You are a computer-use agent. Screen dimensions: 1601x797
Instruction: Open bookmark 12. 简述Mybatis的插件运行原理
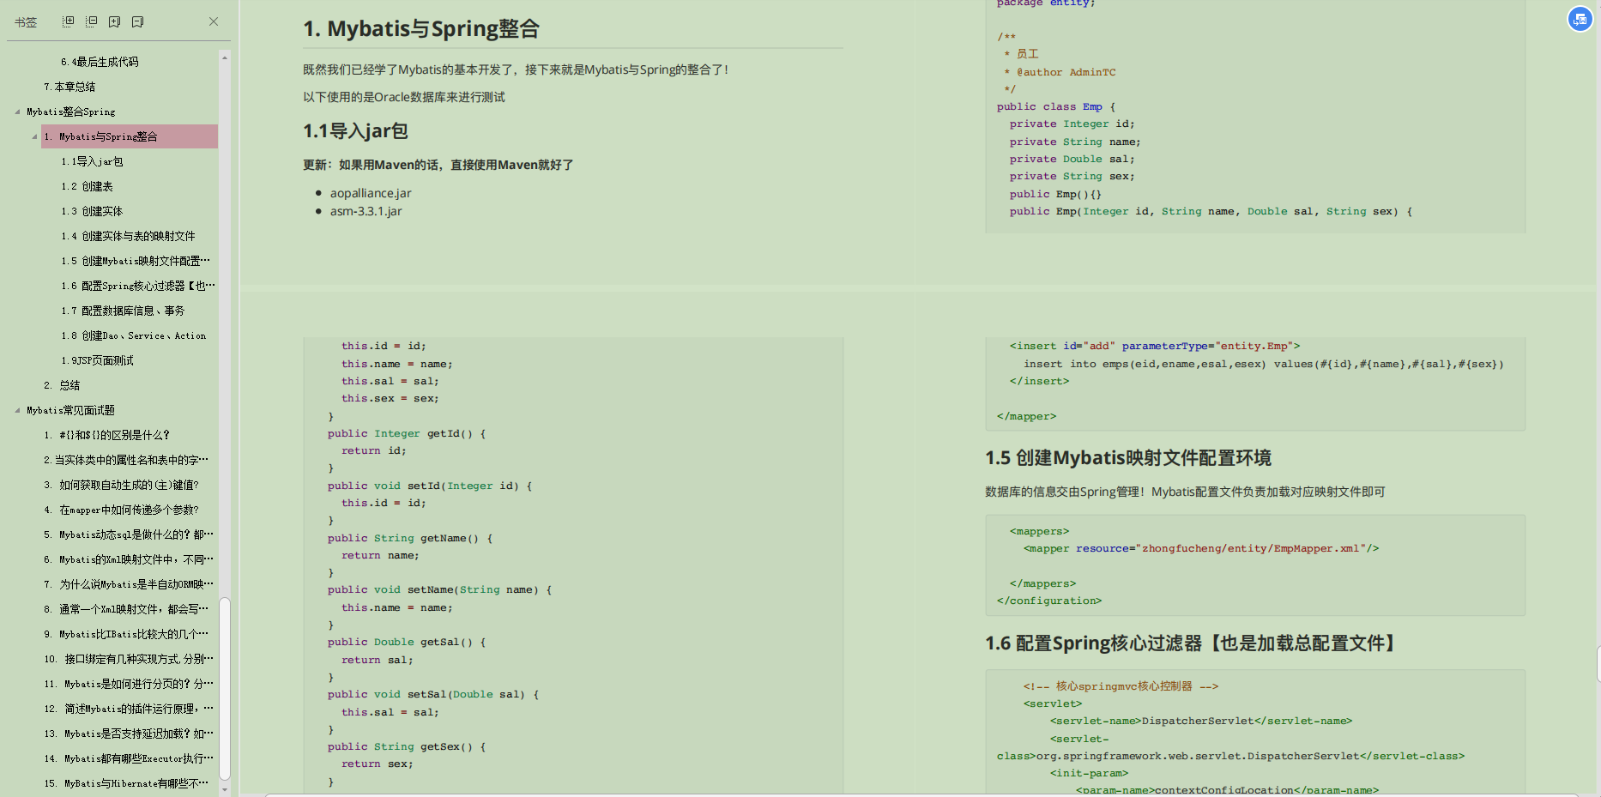(x=129, y=709)
